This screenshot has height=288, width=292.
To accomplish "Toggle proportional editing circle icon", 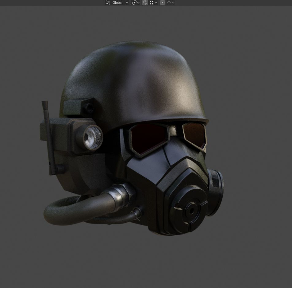I will pos(162,2).
